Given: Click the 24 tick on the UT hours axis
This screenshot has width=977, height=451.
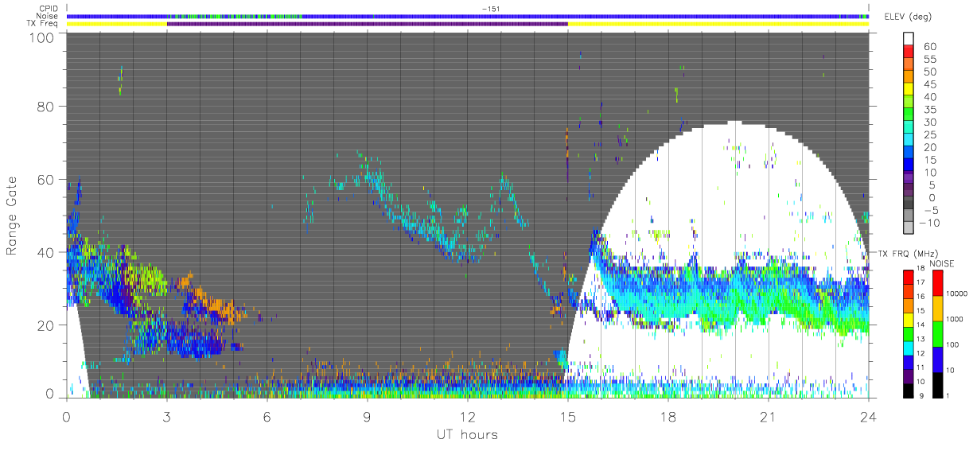Looking at the screenshot, I should click(868, 416).
